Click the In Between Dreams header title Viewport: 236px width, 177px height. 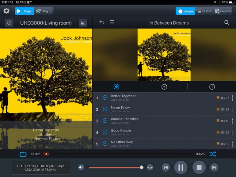point(169,23)
